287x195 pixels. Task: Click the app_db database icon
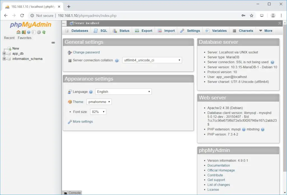pos(9,54)
